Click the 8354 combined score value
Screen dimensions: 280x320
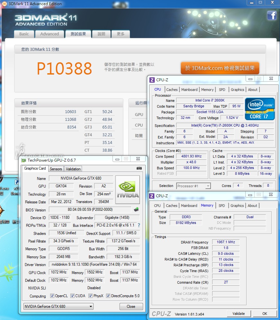click(x=72, y=127)
